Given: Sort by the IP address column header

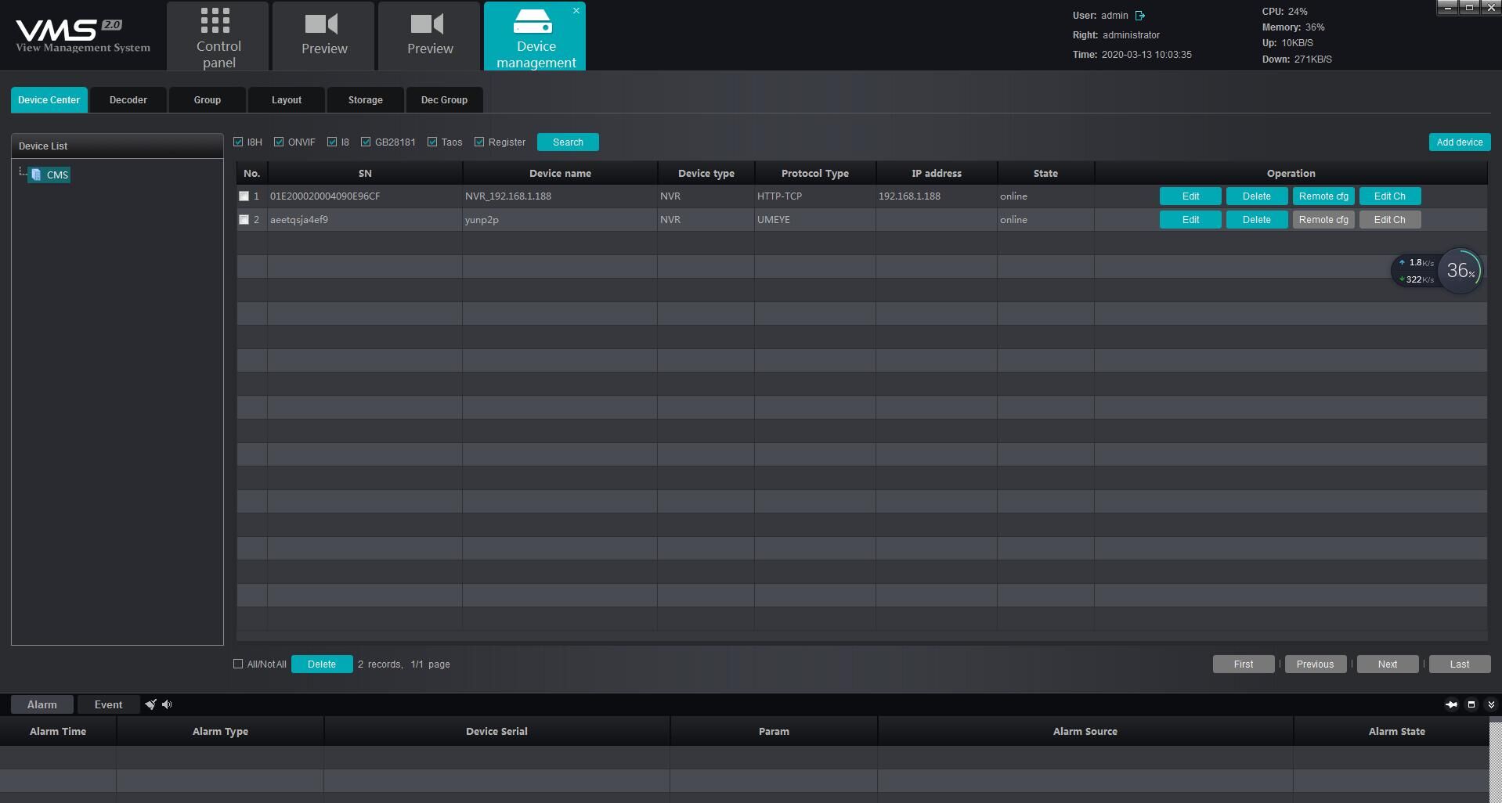Looking at the screenshot, I should [x=937, y=174].
